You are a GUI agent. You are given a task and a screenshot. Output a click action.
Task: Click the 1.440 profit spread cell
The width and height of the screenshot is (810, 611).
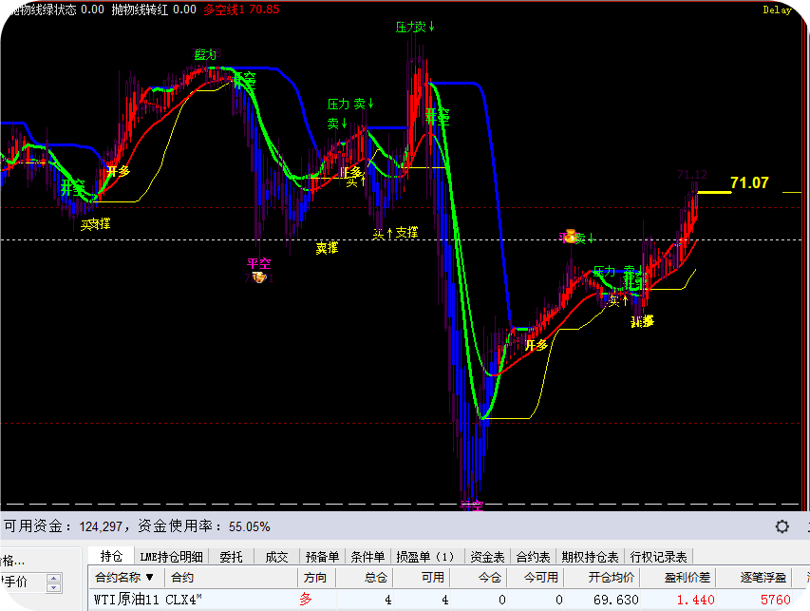696,601
